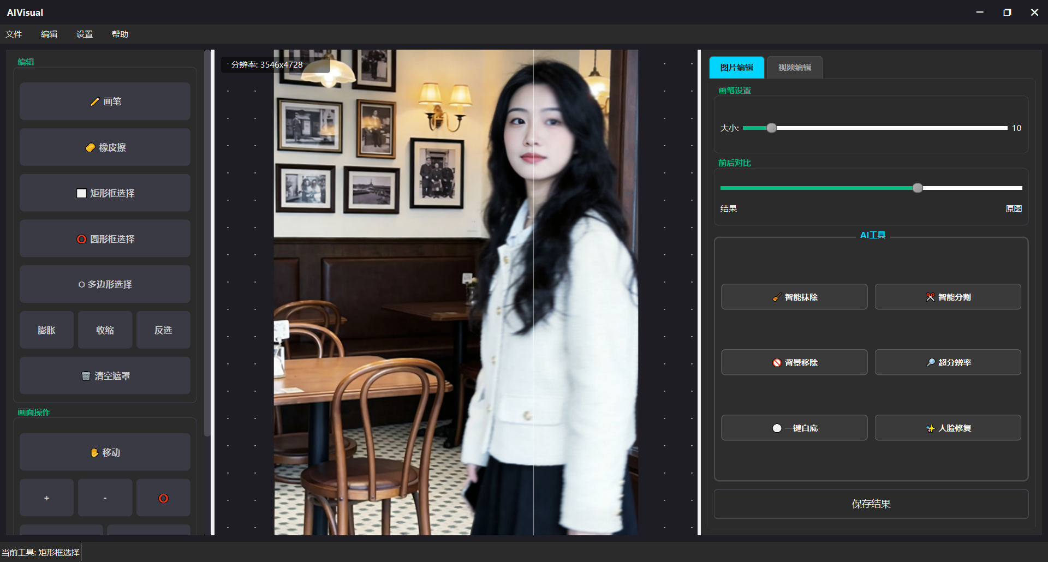The image size is (1048, 562).
Task: Click the 保存结果 button
Action: click(x=871, y=504)
